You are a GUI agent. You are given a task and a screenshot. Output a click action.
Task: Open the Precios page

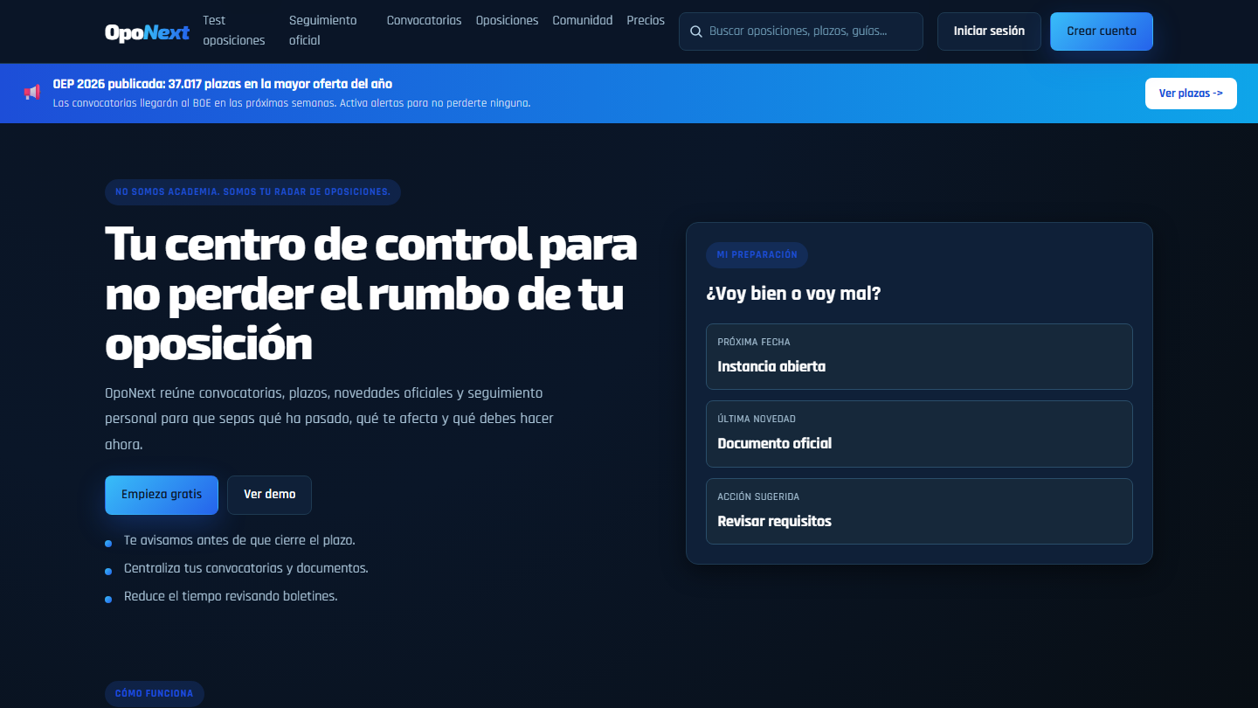pyautogui.click(x=646, y=20)
